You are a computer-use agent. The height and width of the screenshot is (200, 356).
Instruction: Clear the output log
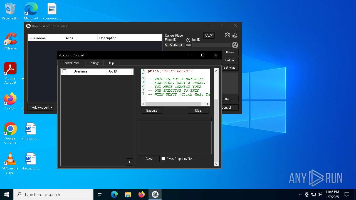[x=149, y=159]
